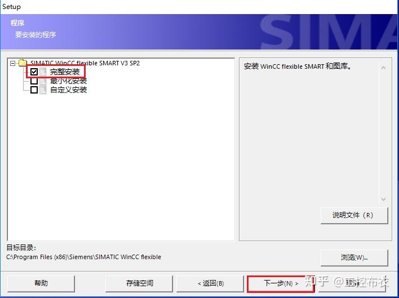Proceed with 下一步(N) > button
399x298 pixels.
(x=281, y=284)
